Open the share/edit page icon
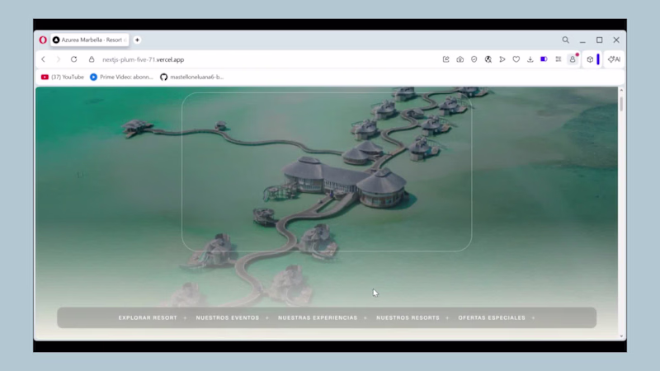Screen dimensions: 660x371 (446, 59)
